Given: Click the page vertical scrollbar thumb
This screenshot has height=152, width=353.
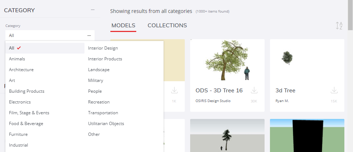Looking at the screenshot, I should 350,15.
